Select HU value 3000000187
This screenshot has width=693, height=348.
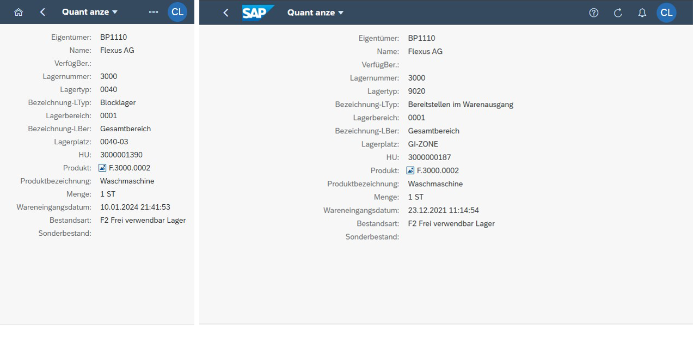tap(430, 157)
